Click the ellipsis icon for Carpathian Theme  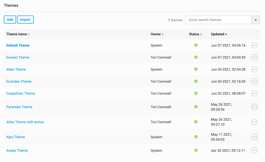coord(254,93)
